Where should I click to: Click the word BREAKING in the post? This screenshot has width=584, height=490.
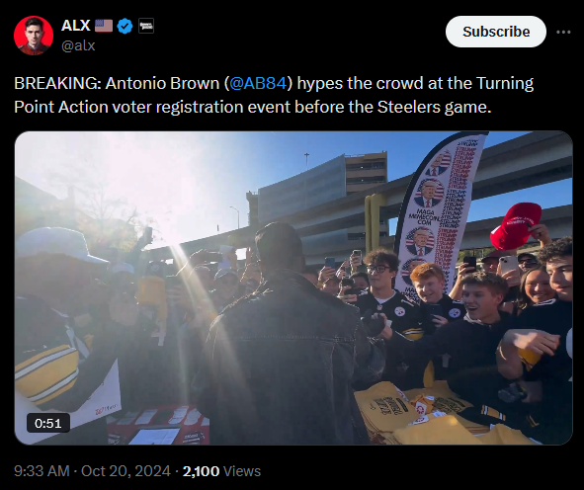(x=57, y=83)
